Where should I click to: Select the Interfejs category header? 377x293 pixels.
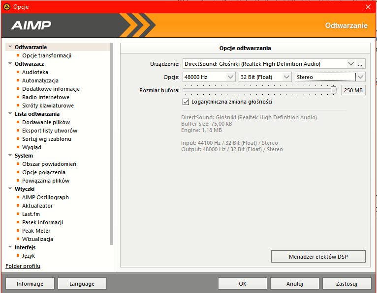point(25,247)
